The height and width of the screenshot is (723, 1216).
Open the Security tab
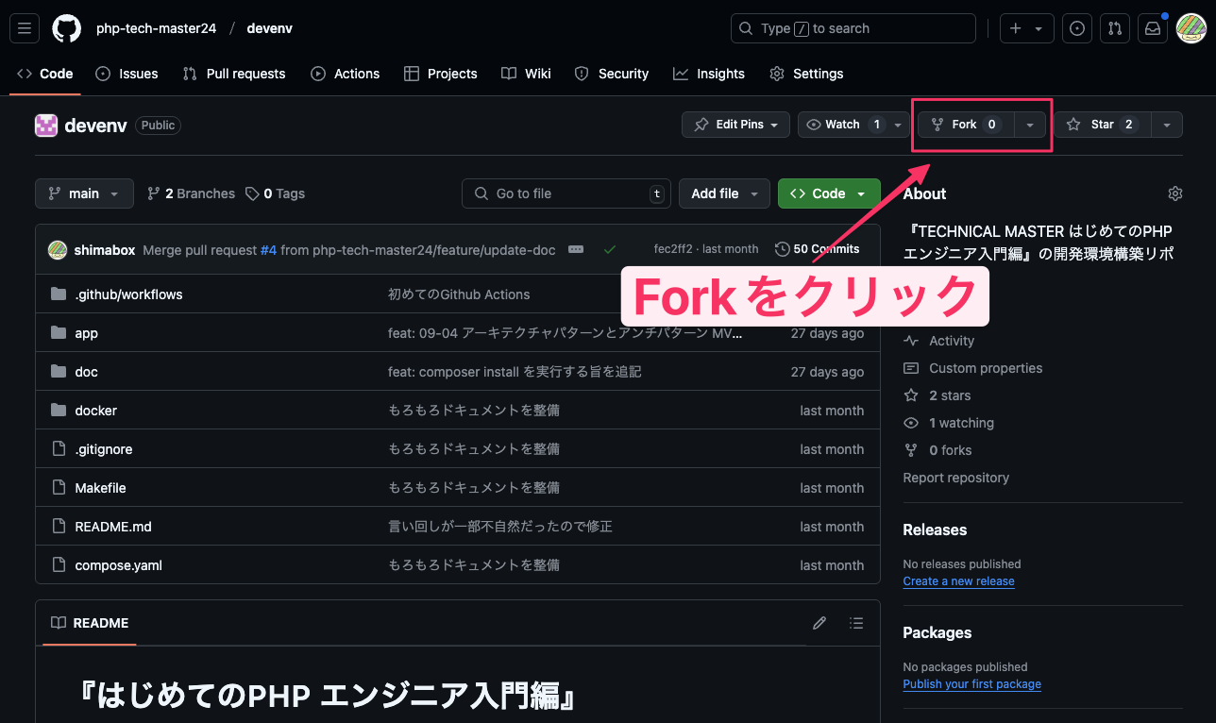[x=612, y=74]
